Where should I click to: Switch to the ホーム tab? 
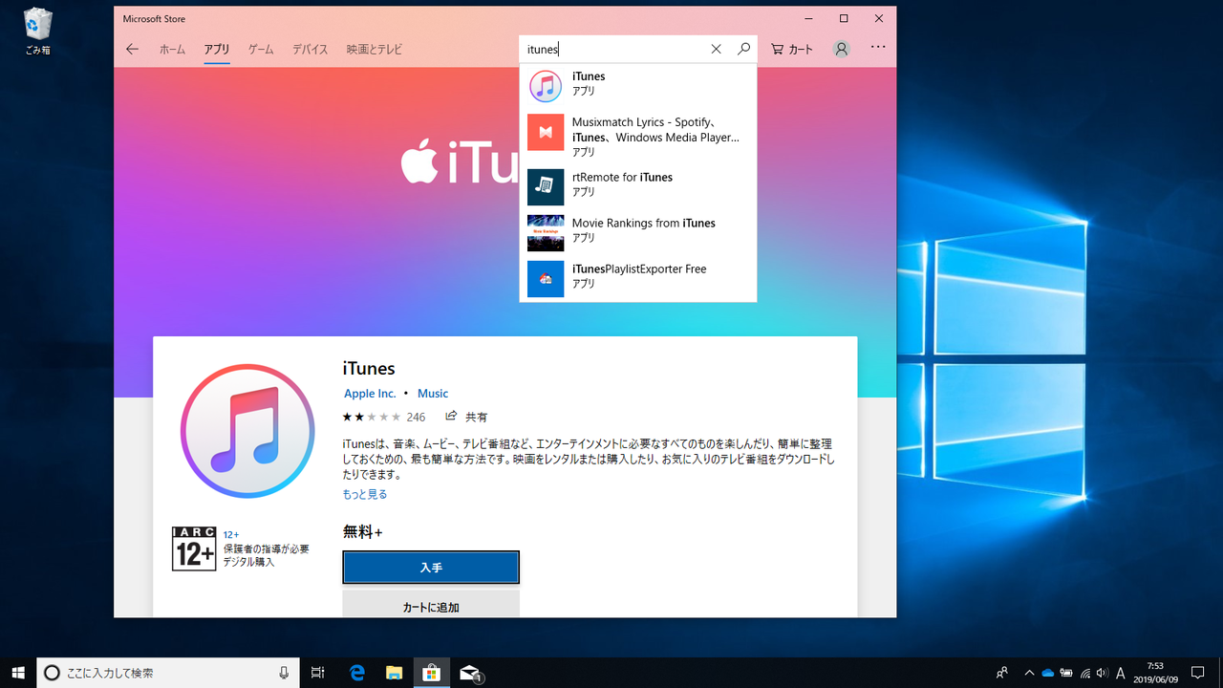click(172, 49)
